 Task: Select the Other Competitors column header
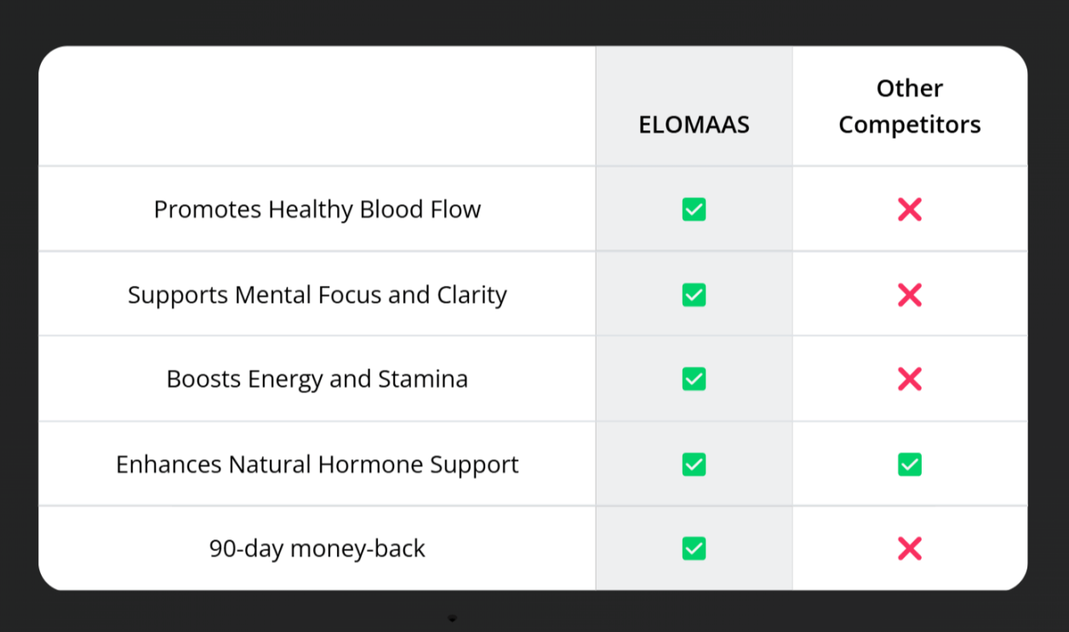coord(910,106)
